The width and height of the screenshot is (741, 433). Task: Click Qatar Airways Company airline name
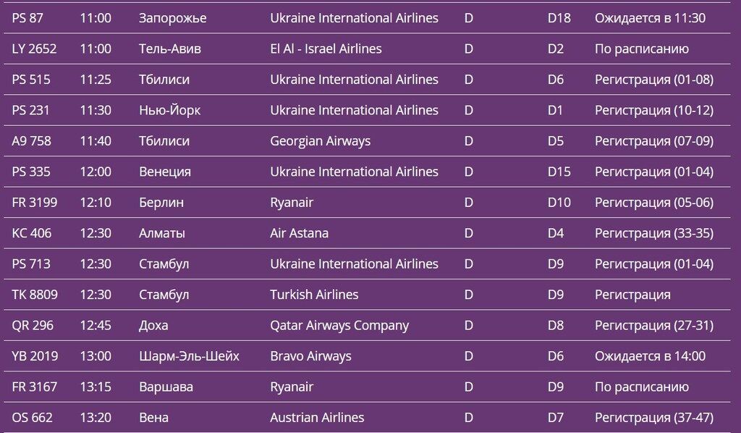[339, 326]
